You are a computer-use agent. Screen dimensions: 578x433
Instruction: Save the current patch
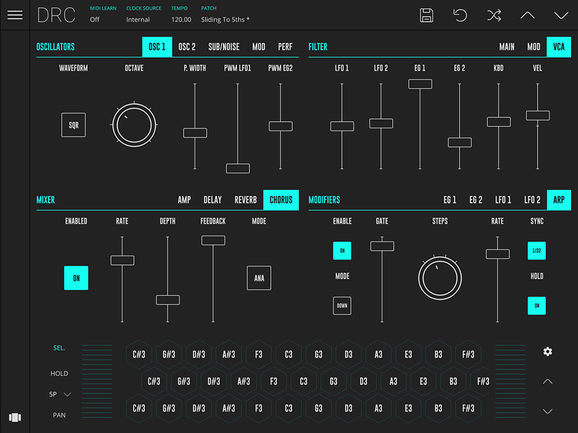(x=426, y=15)
